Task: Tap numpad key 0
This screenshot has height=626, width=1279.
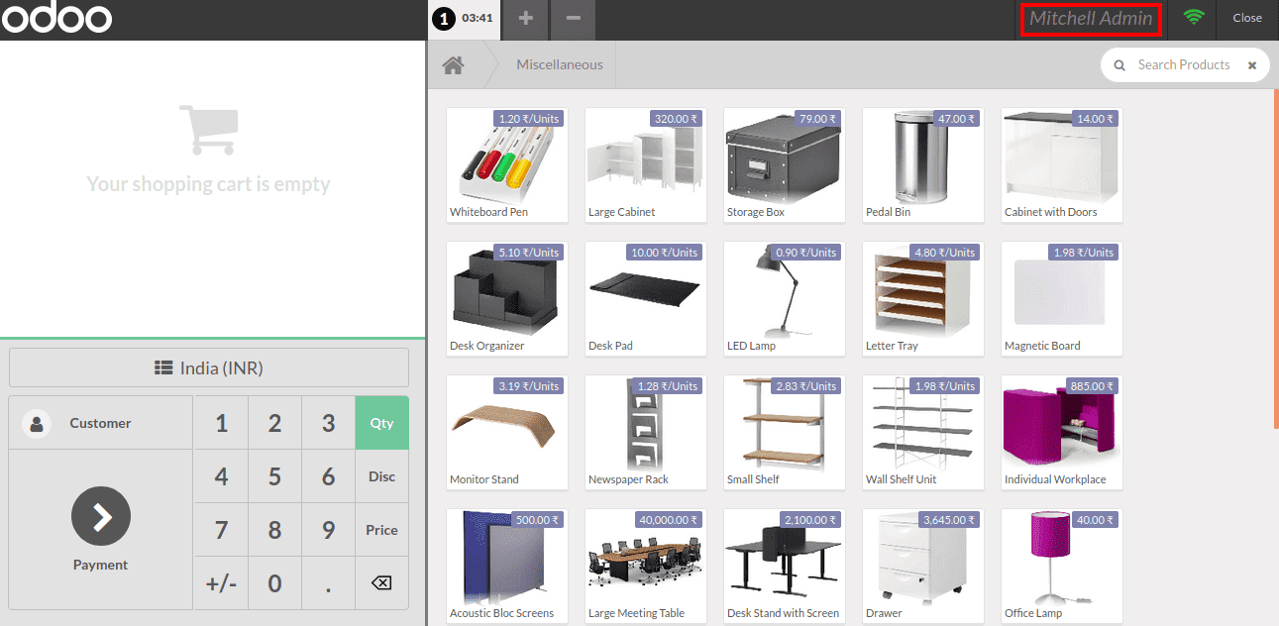Action: pyautogui.click(x=274, y=583)
